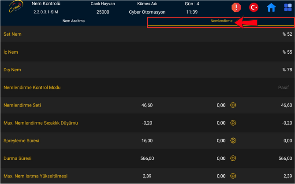Click the Set Nem % 52 value

coord(287,34)
